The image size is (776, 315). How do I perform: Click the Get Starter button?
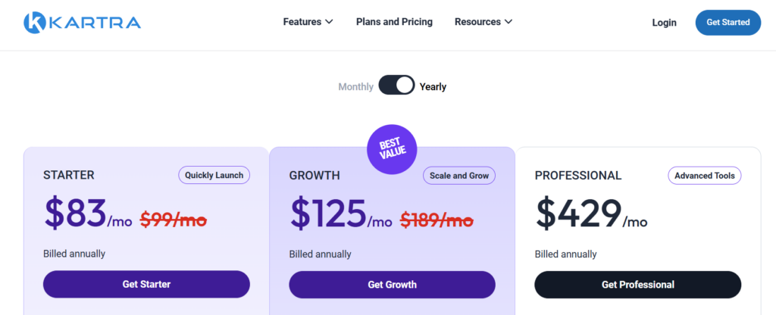[146, 285]
